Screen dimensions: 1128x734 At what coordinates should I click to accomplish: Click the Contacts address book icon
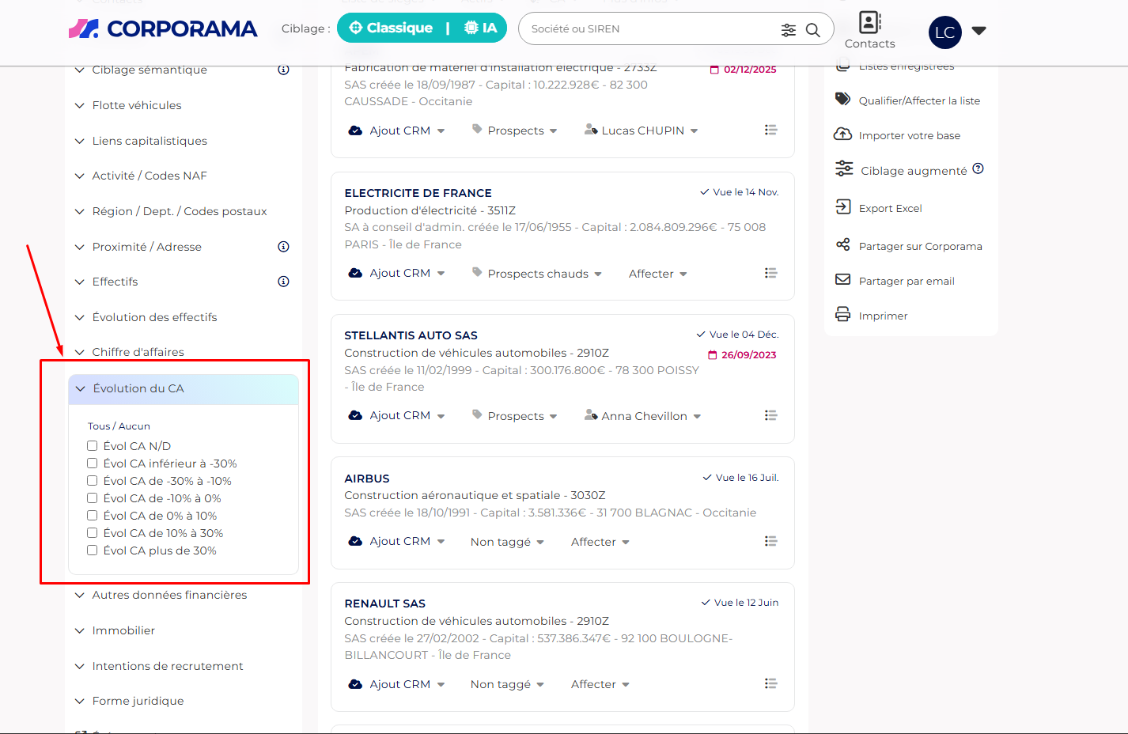coord(869,22)
